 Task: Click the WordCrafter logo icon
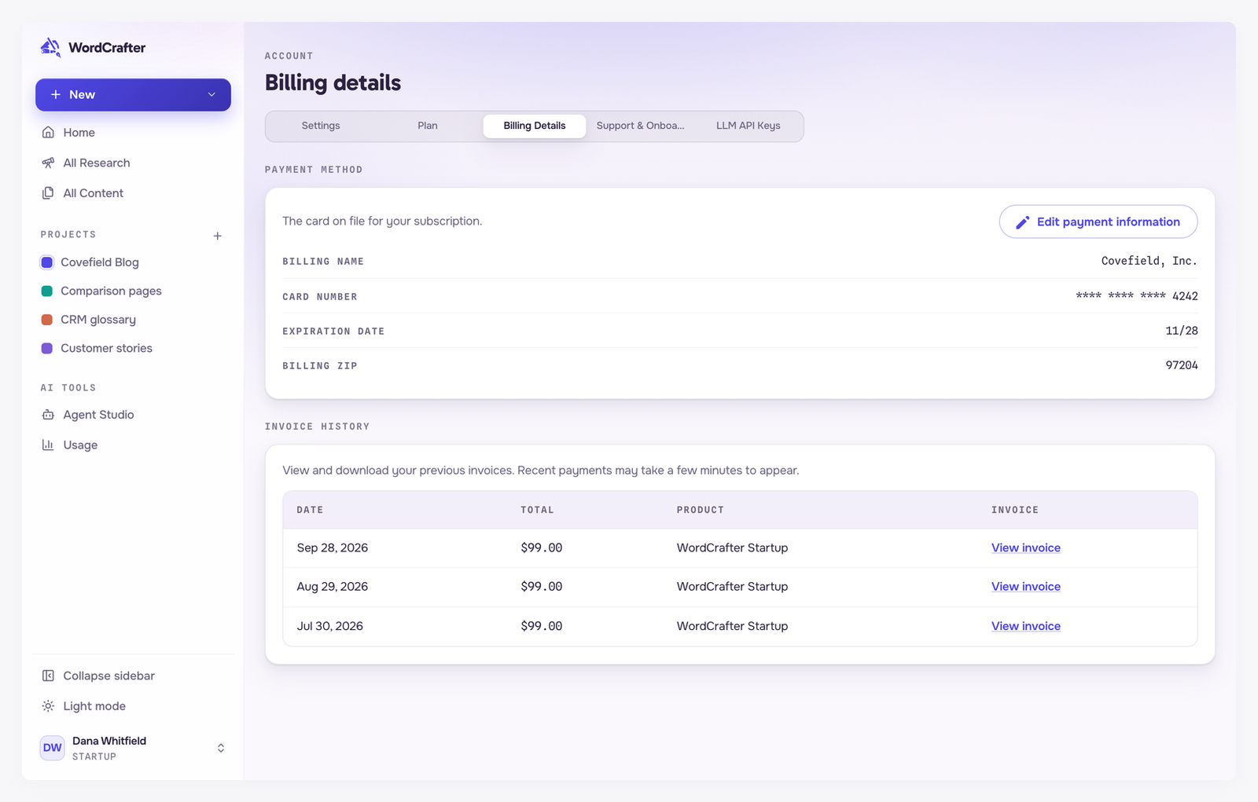point(50,47)
